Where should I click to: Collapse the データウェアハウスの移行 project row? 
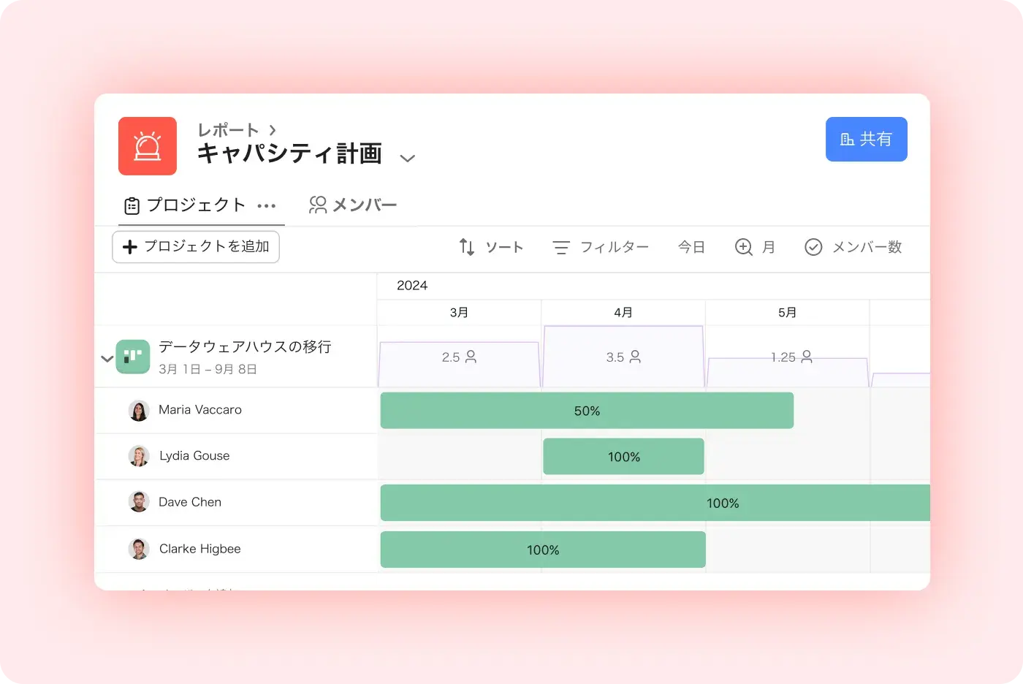(107, 359)
